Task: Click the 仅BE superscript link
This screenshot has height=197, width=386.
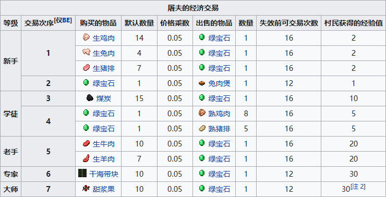Action: tap(63, 20)
